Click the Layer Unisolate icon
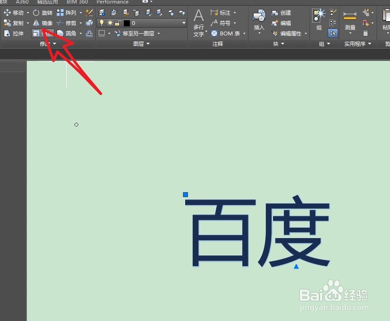The width and height of the screenshot is (390, 321). tap(159, 13)
